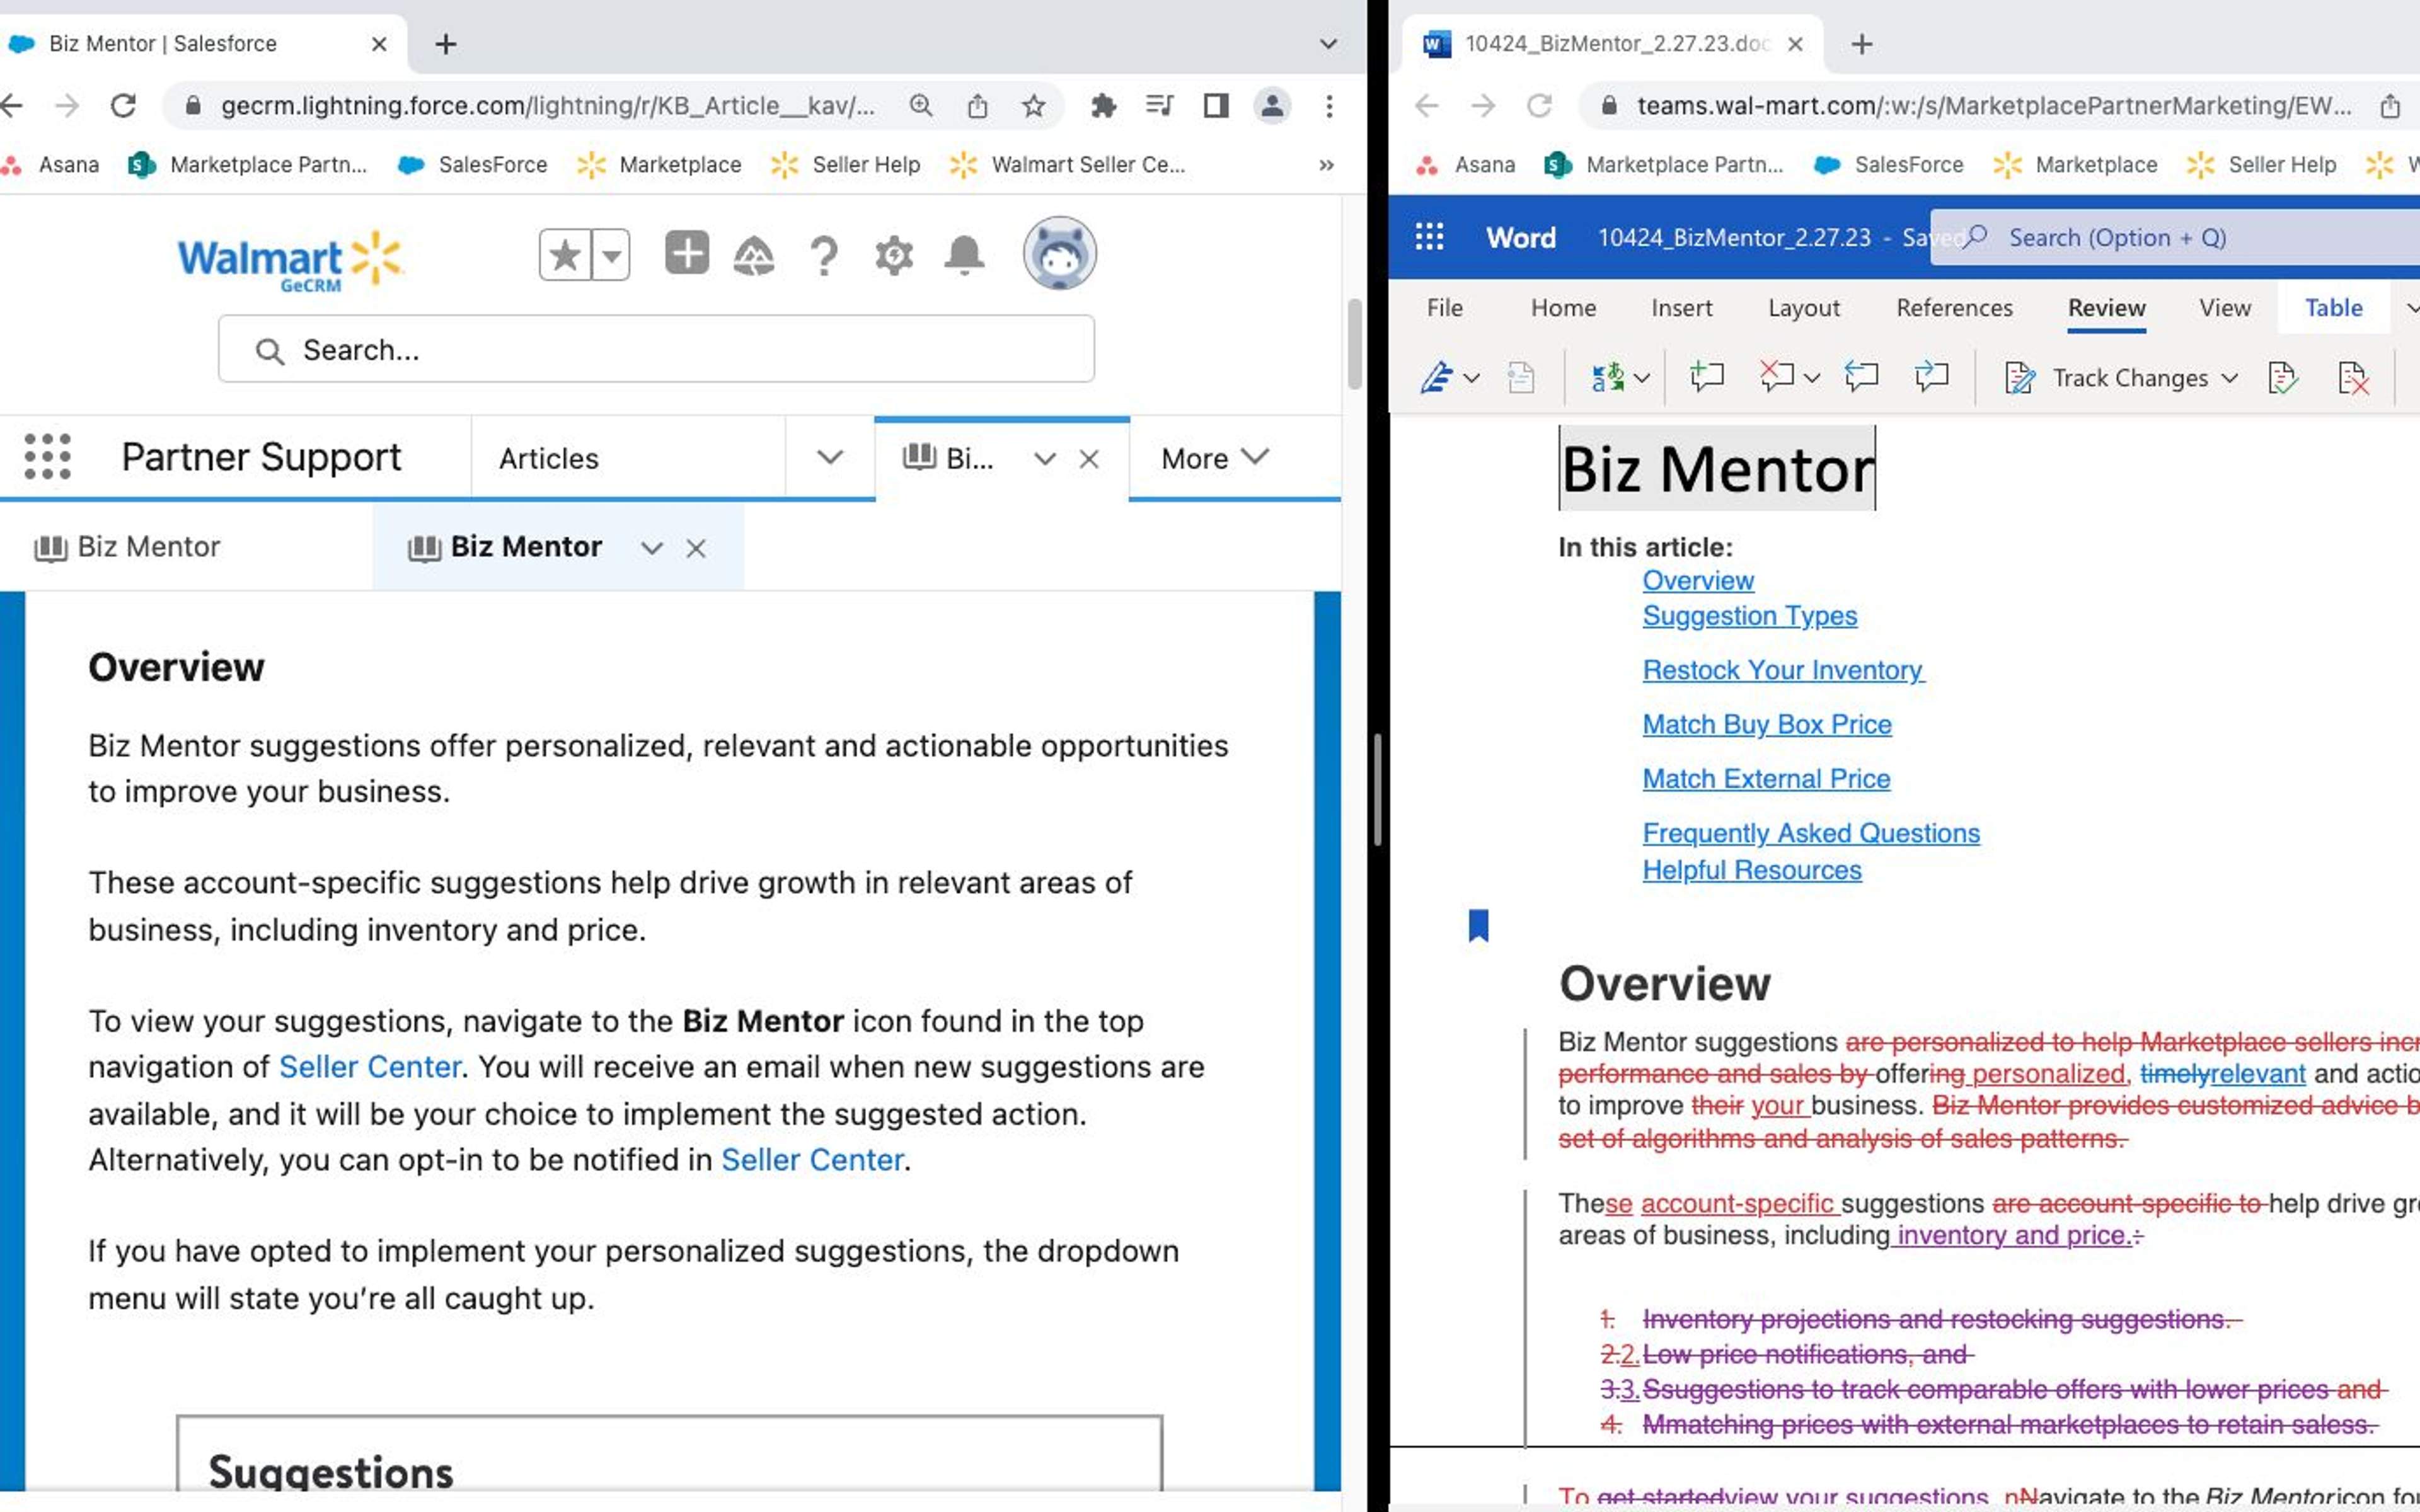Click the Salesforce page vertical scrollbar
The height and width of the screenshot is (1512, 2420).
pyautogui.click(x=1355, y=343)
